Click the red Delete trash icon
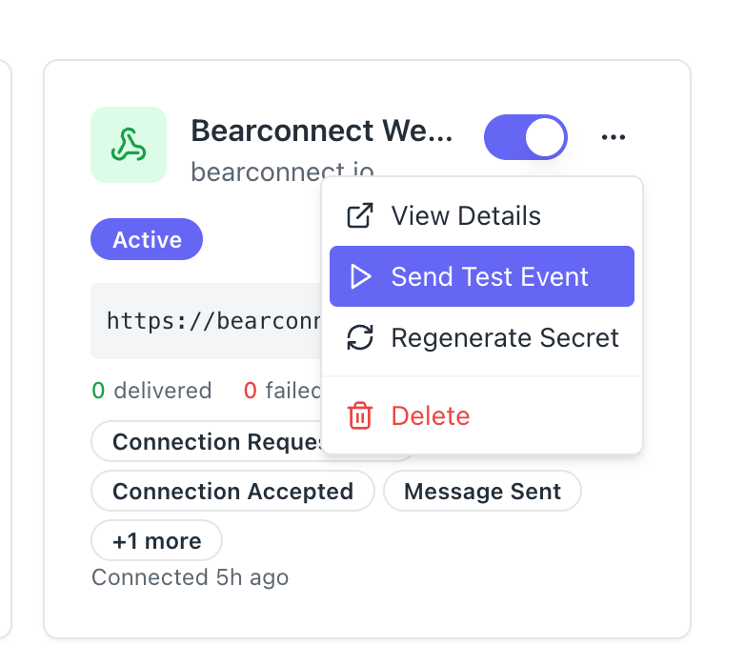 pos(359,416)
